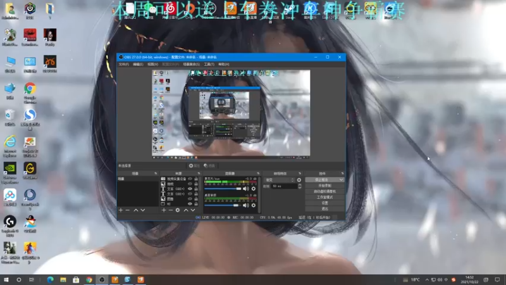Viewport: 506px width, 285px height.
Task: Open the Recycle Bin desktop icon
Action: 10,118
